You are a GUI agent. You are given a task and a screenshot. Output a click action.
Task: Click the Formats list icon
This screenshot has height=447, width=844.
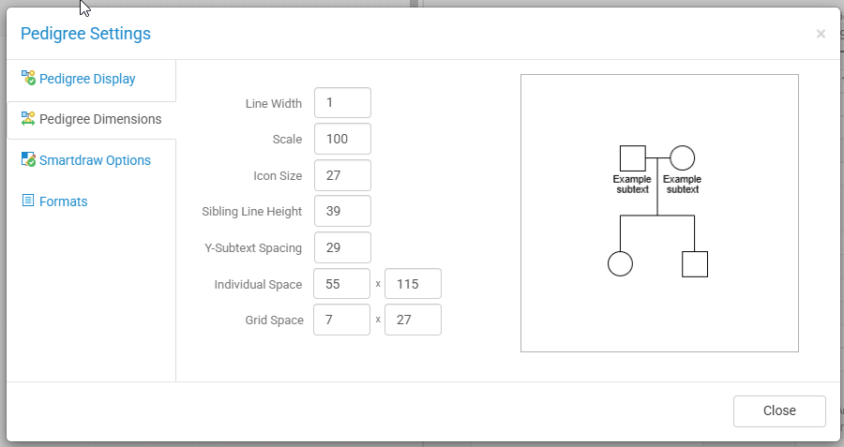(28, 201)
